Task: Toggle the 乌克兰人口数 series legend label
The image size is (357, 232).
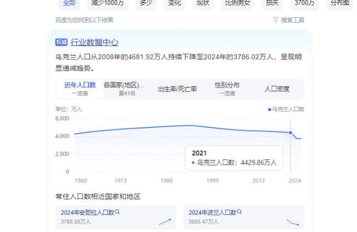Action: (288, 109)
